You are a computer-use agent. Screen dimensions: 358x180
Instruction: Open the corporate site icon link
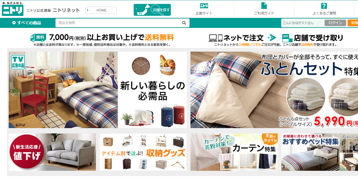pos(204,6)
